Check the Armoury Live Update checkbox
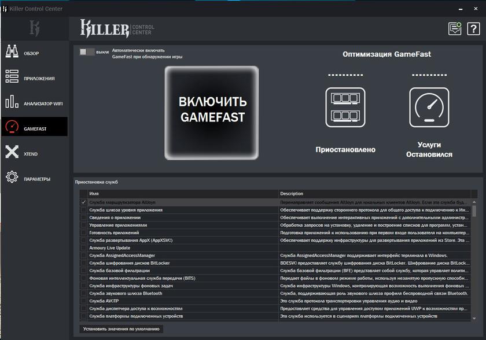The width and height of the screenshot is (486, 340). click(84, 247)
